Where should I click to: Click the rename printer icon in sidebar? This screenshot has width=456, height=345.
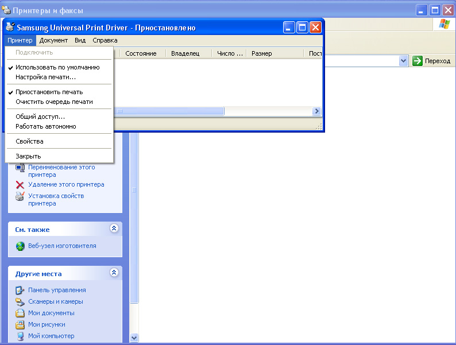pos(20,168)
